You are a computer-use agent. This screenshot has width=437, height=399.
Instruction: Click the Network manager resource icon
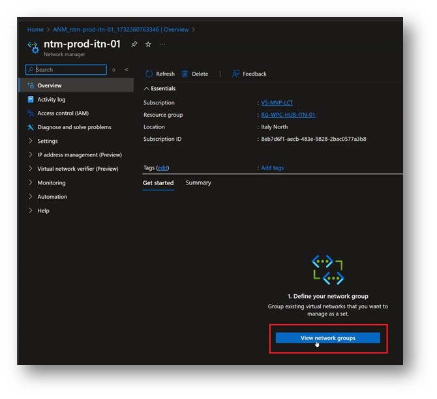pyautogui.click(x=33, y=48)
